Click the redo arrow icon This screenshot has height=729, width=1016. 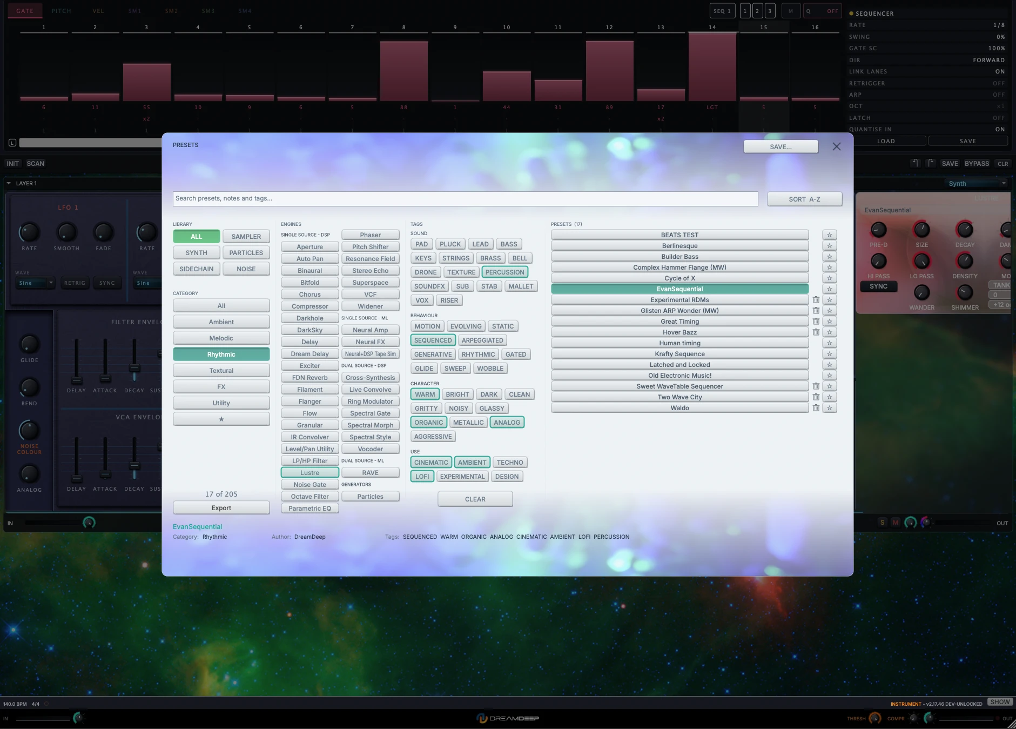930,163
